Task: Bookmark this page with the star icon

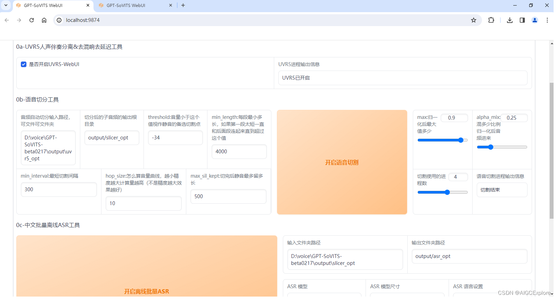Action: (473, 20)
